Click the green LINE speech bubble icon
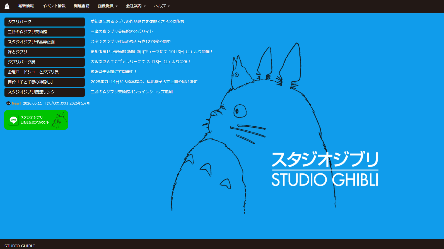The width and height of the screenshot is (444, 249). coord(13,120)
